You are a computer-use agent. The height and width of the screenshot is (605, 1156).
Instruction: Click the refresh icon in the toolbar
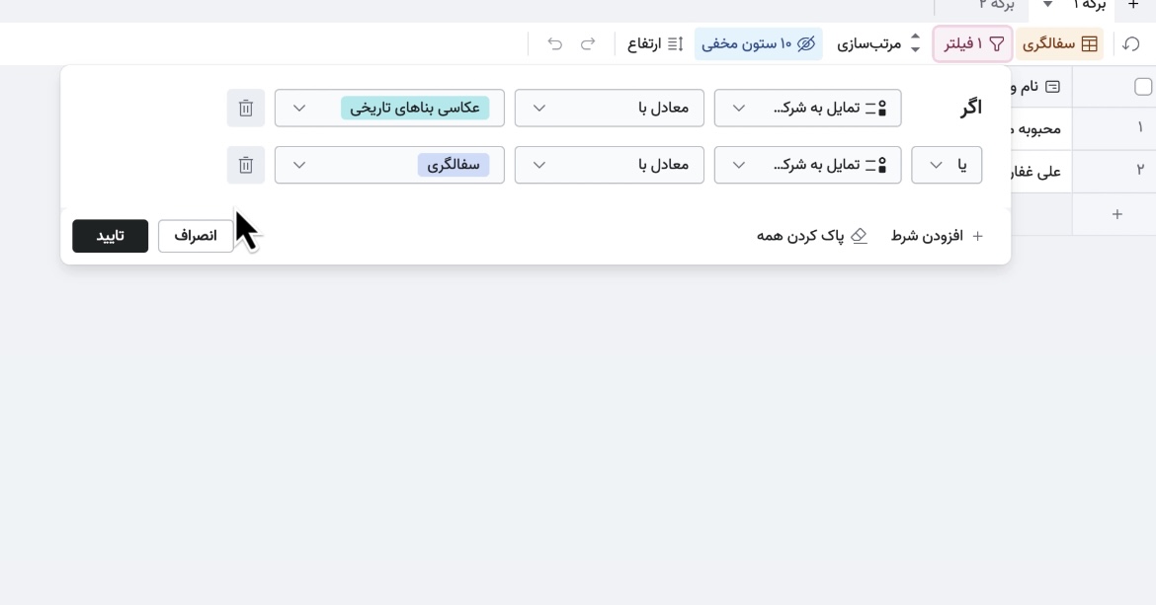[x=1131, y=43]
